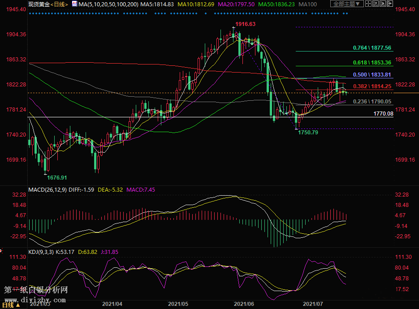Click the 现货黄金 instrument title

pyautogui.click(x=39, y=4)
